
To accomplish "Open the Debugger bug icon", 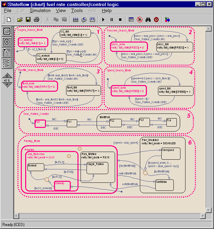I will click(140, 19).
